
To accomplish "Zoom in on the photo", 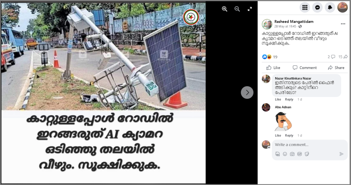I will [225, 9].
